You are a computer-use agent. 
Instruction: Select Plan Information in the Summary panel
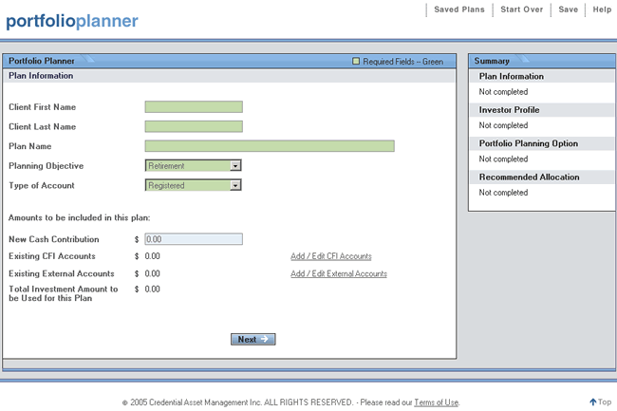(512, 76)
